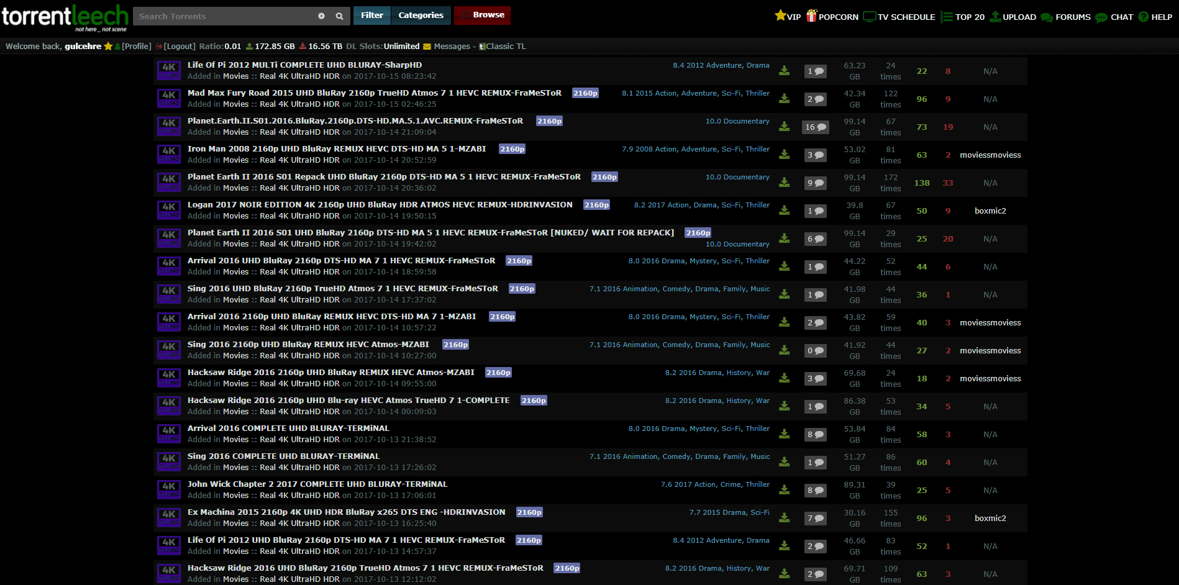
Task: Open 9 comments on Planet Earth II Repack
Action: pyautogui.click(x=815, y=183)
